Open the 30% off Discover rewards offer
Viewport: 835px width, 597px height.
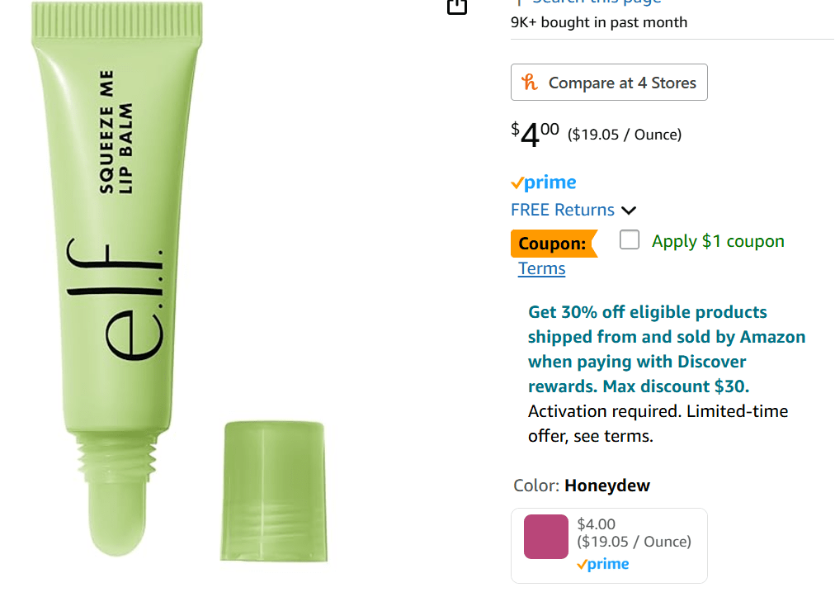(666, 349)
